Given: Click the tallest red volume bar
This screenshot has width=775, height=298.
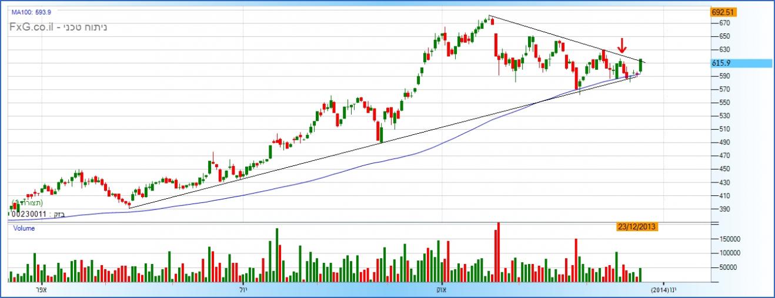Looking at the screenshot, I should click(x=498, y=252).
